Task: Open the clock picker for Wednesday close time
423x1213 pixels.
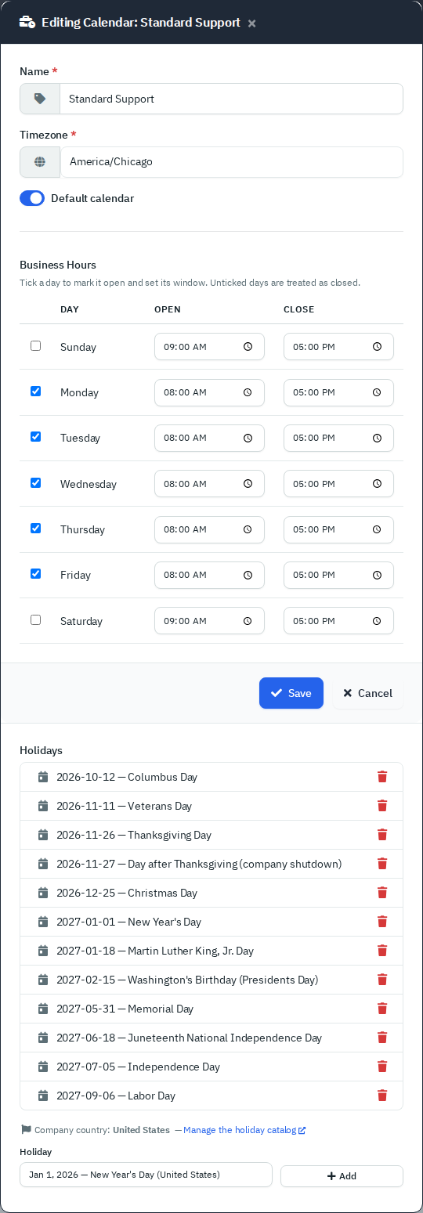Action: pyautogui.click(x=377, y=484)
